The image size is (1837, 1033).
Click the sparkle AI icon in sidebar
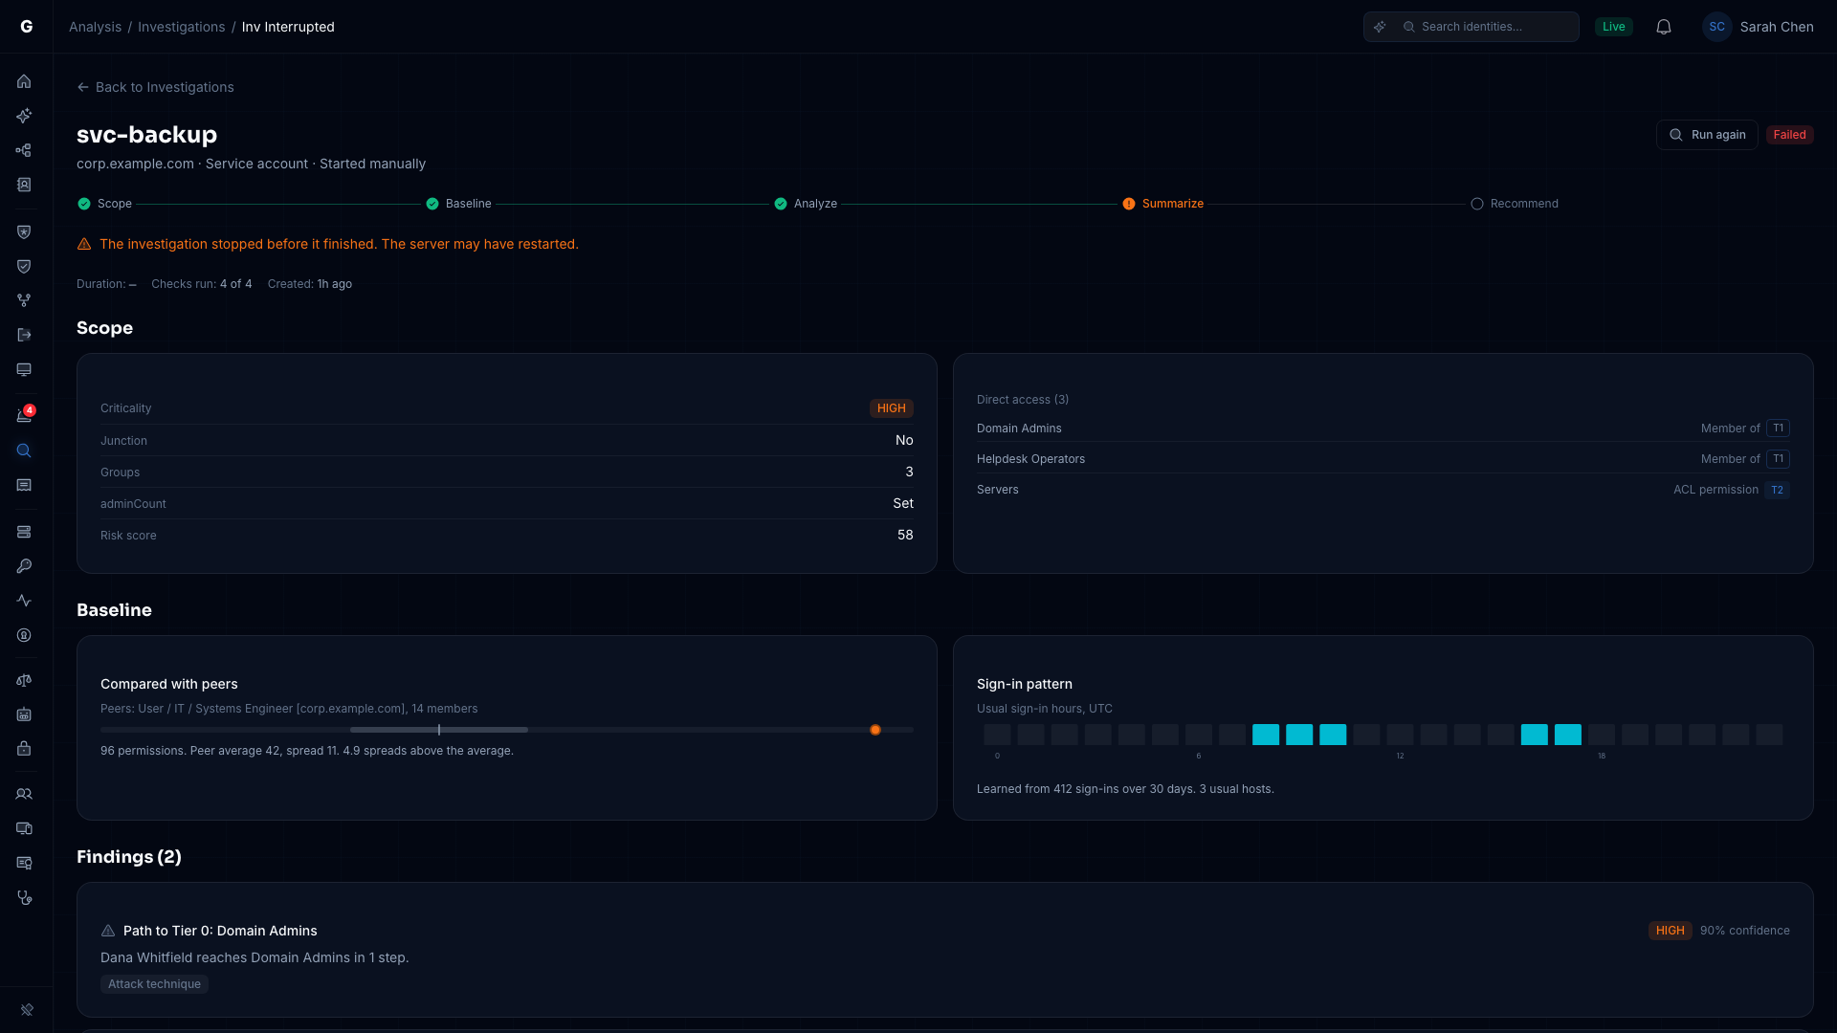(24, 116)
